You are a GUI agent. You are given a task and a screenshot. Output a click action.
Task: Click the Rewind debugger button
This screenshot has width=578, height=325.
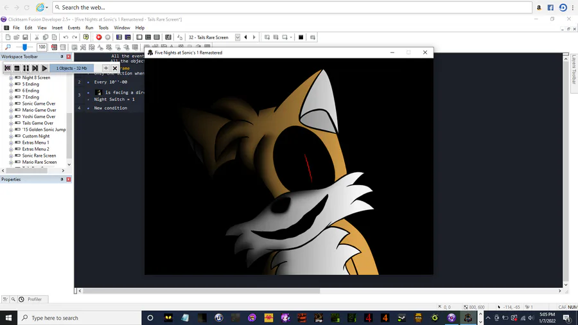[x=7, y=68]
